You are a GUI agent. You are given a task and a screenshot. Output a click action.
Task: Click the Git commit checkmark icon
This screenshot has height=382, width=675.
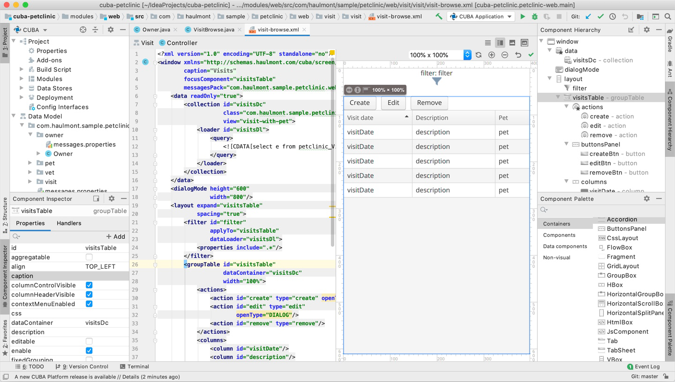pos(600,16)
